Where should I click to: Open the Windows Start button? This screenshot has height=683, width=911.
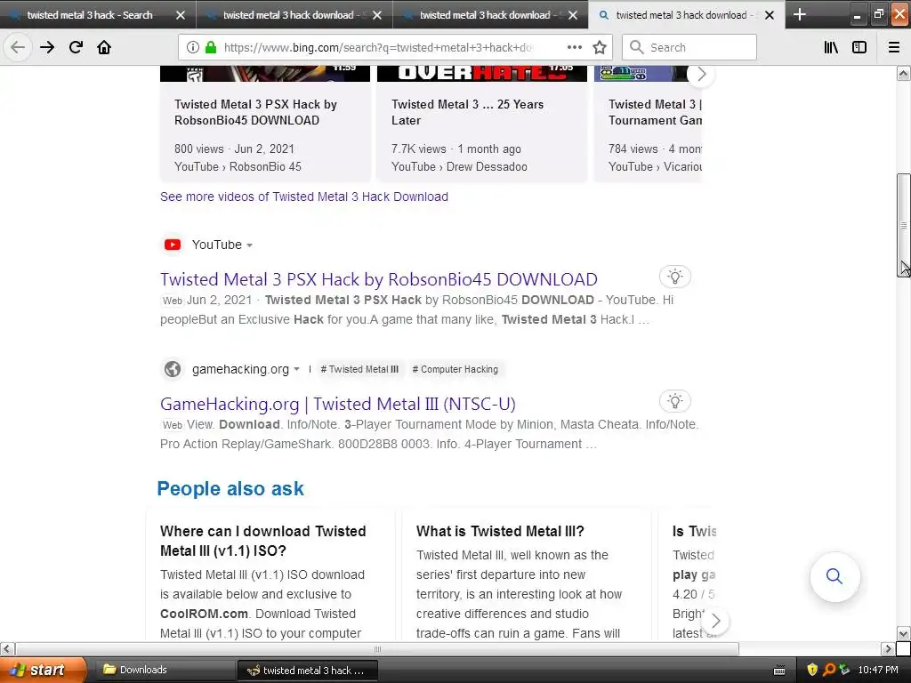43,670
